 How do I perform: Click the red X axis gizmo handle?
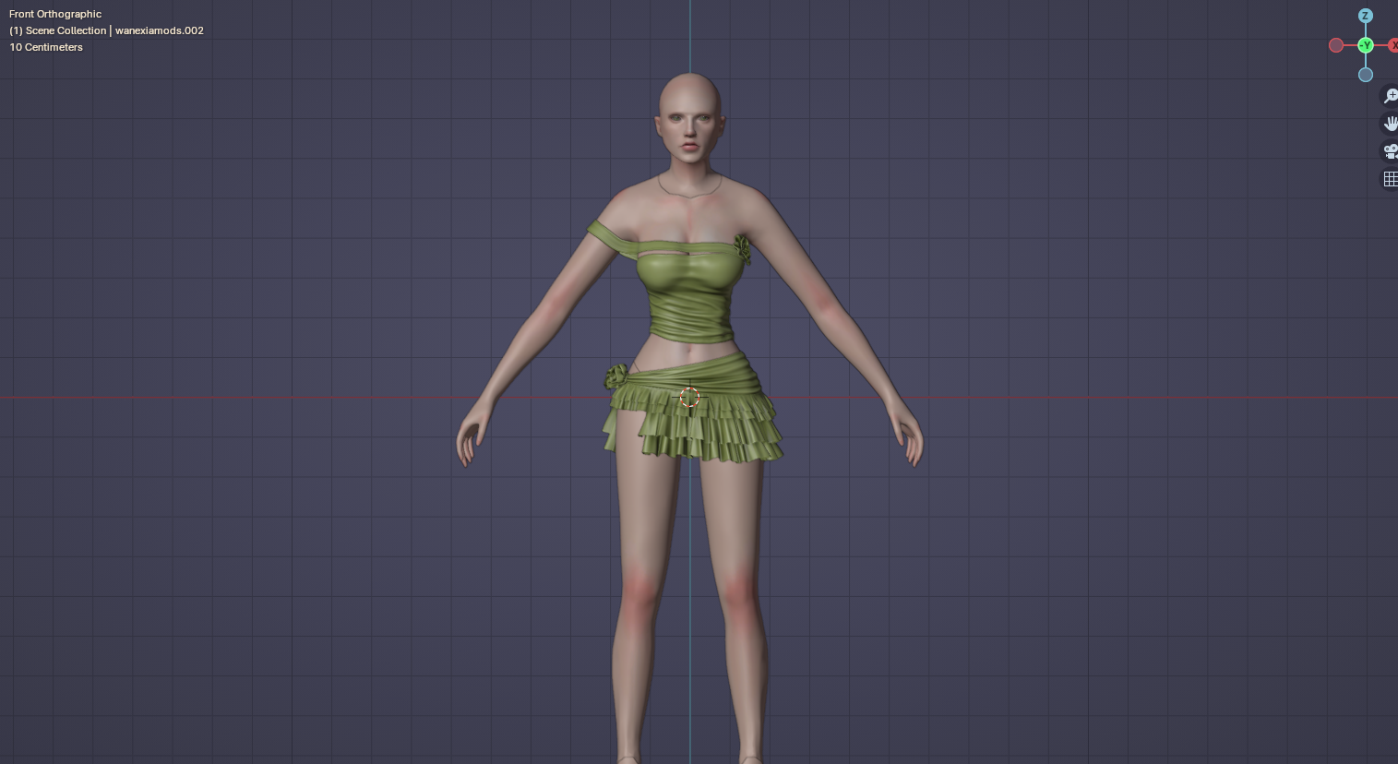[x=1393, y=45]
